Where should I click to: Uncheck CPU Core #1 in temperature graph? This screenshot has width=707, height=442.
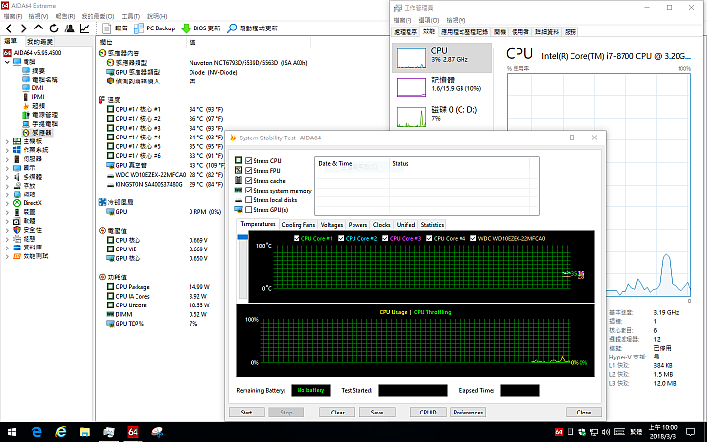[x=297, y=238]
